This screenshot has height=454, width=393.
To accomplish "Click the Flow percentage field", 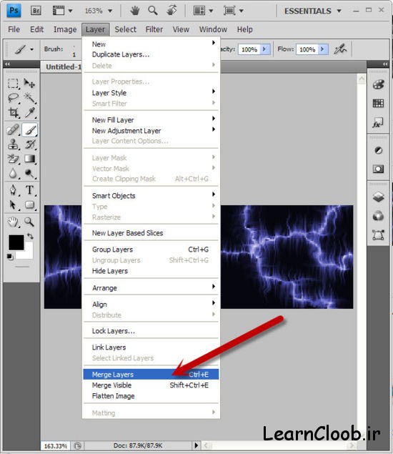I will (307, 49).
